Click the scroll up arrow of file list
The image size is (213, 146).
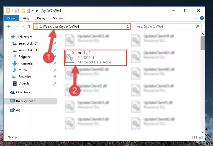[202, 34]
